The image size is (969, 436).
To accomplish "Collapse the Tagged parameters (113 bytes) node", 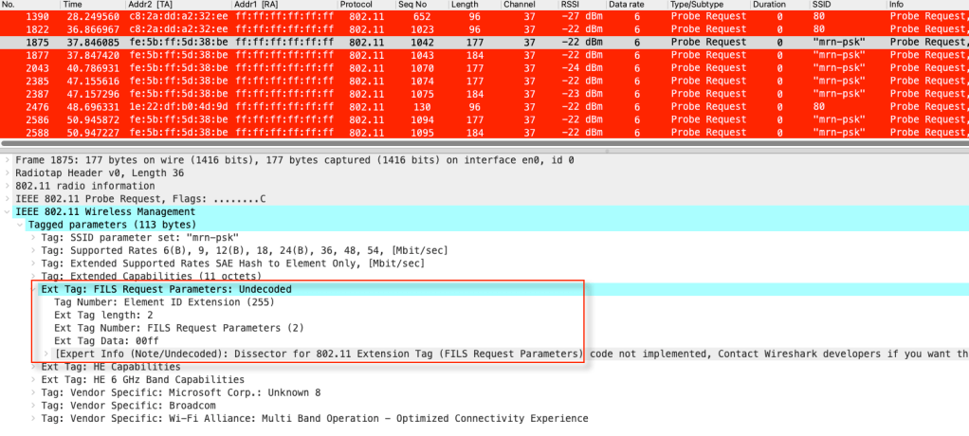I will point(21,225).
